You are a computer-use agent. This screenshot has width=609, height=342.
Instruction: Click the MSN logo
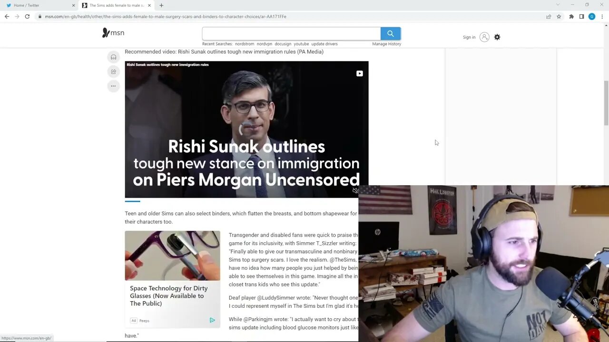tap(113, 33)
